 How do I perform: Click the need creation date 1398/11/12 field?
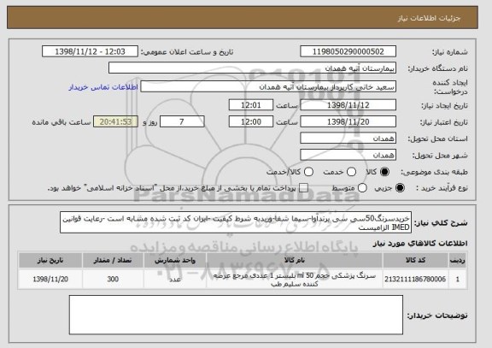coord(348,105)
